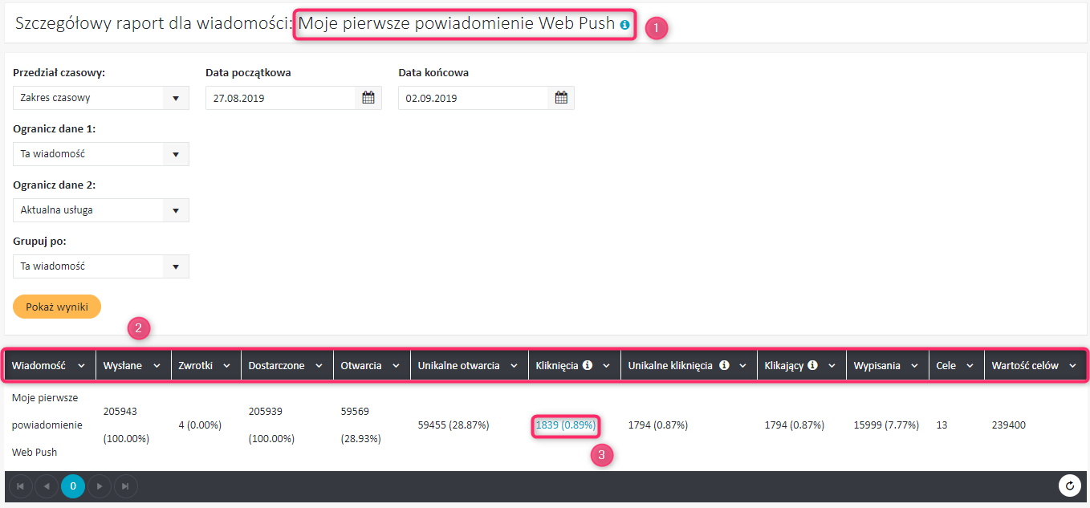Open the 1839 (0.89%) clicks link
The width and height of the screenshot is (1090, 508).
pyautogui.click(x=565, y=425)
